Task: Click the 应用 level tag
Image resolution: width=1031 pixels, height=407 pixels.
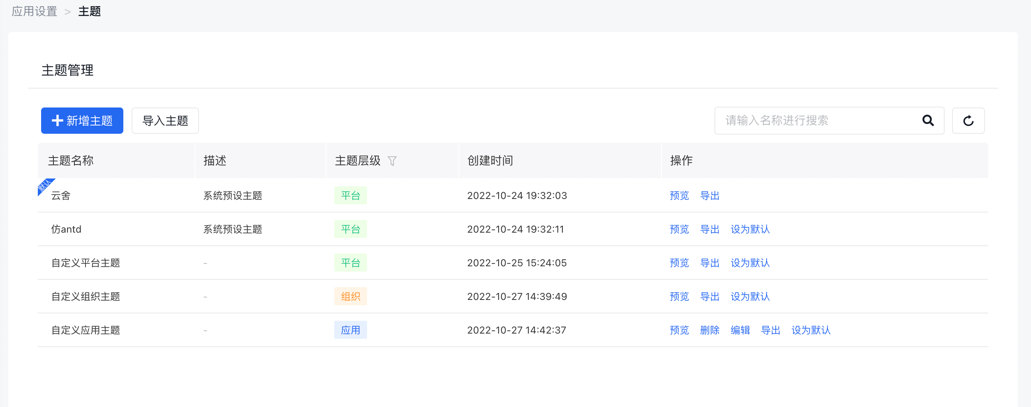Action: click(350, 330)
